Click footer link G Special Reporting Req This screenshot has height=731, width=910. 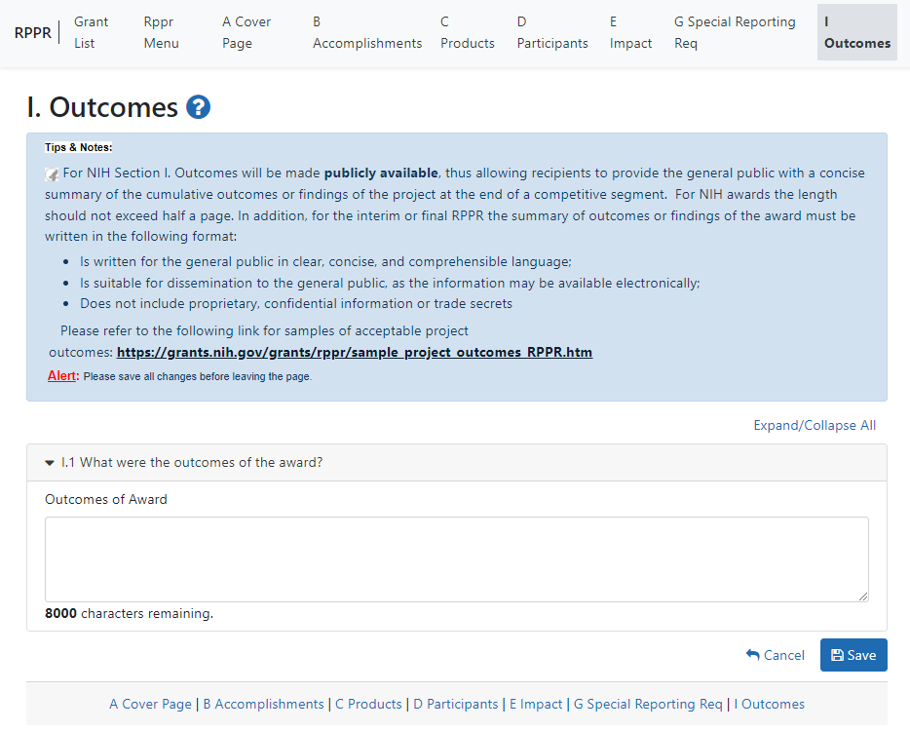(648, 704)
